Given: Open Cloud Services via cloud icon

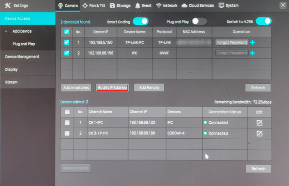Looking at the screenshot, I should tap(184, 5).
